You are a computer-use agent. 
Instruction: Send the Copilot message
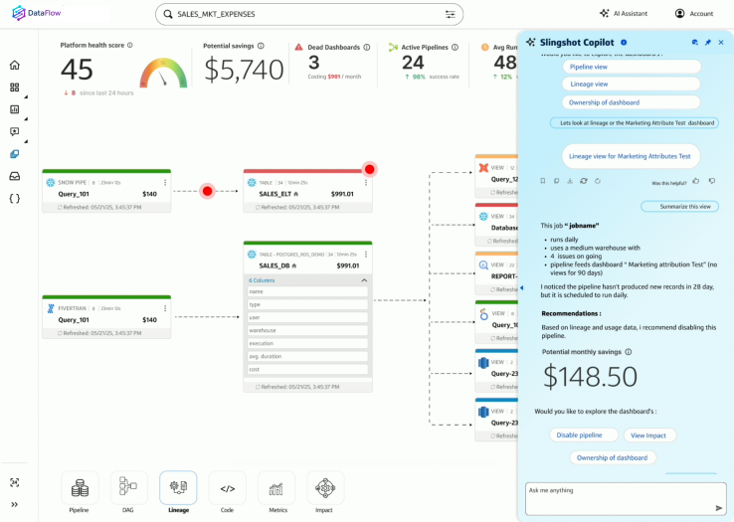[x=718, y=508]
